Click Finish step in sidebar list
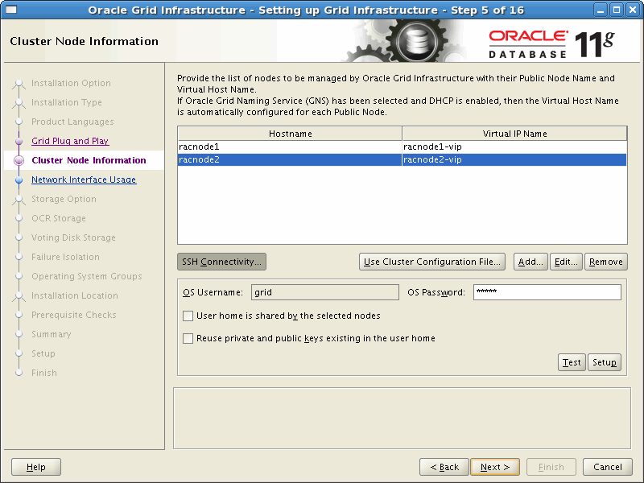 pos(44,373)
